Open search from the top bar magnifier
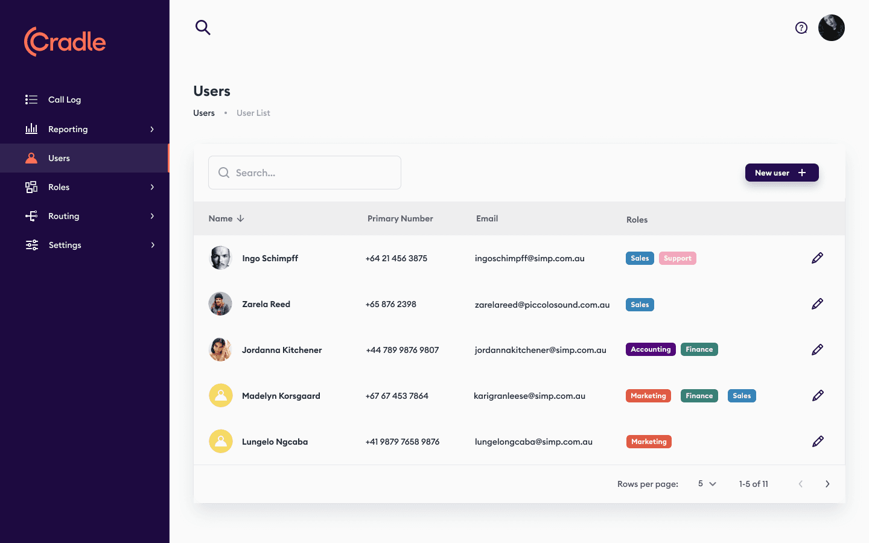 [x=203, y=27]
